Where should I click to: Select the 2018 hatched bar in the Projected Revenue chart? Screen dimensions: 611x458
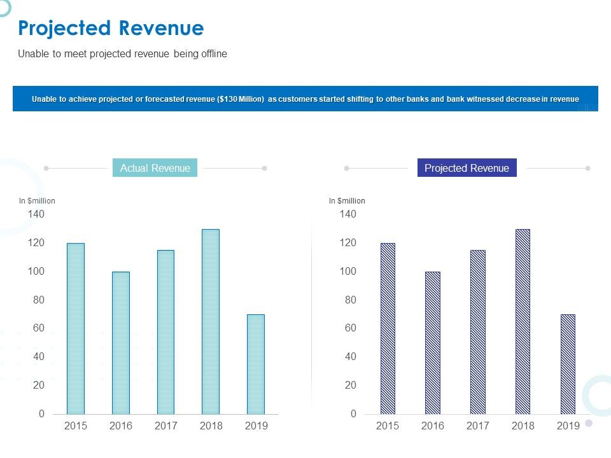[x=523, y=322]
